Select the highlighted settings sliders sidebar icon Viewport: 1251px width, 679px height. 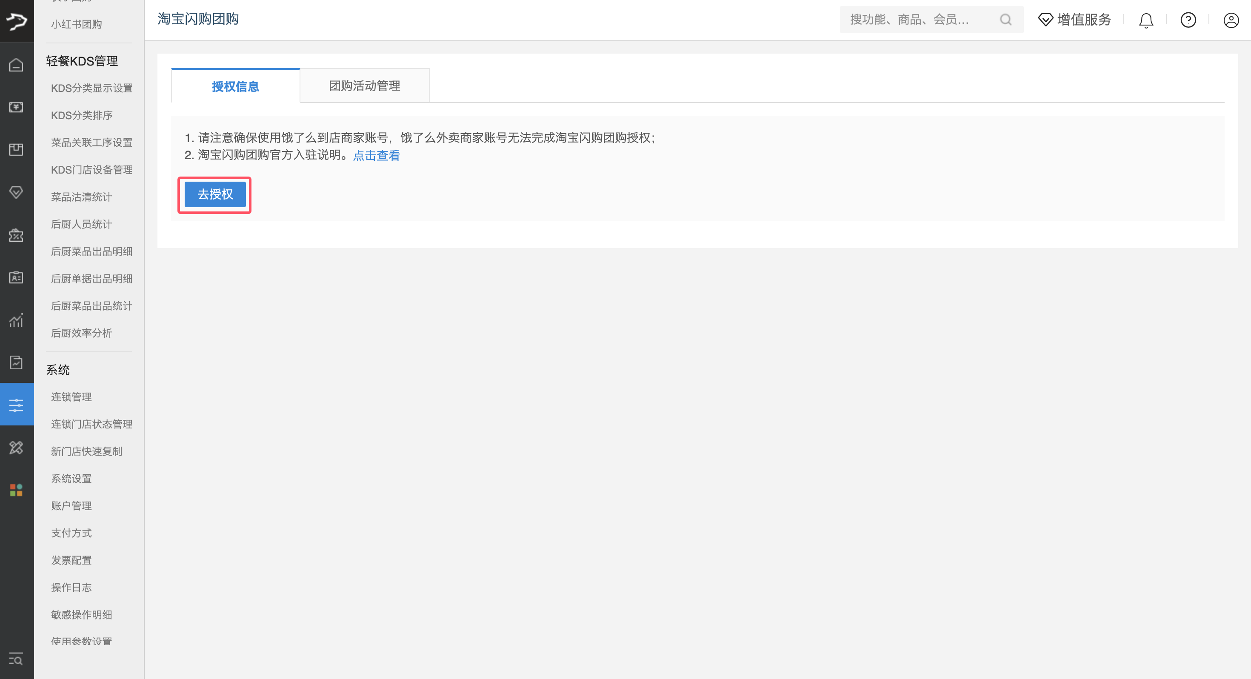click(x=17, y=405)
